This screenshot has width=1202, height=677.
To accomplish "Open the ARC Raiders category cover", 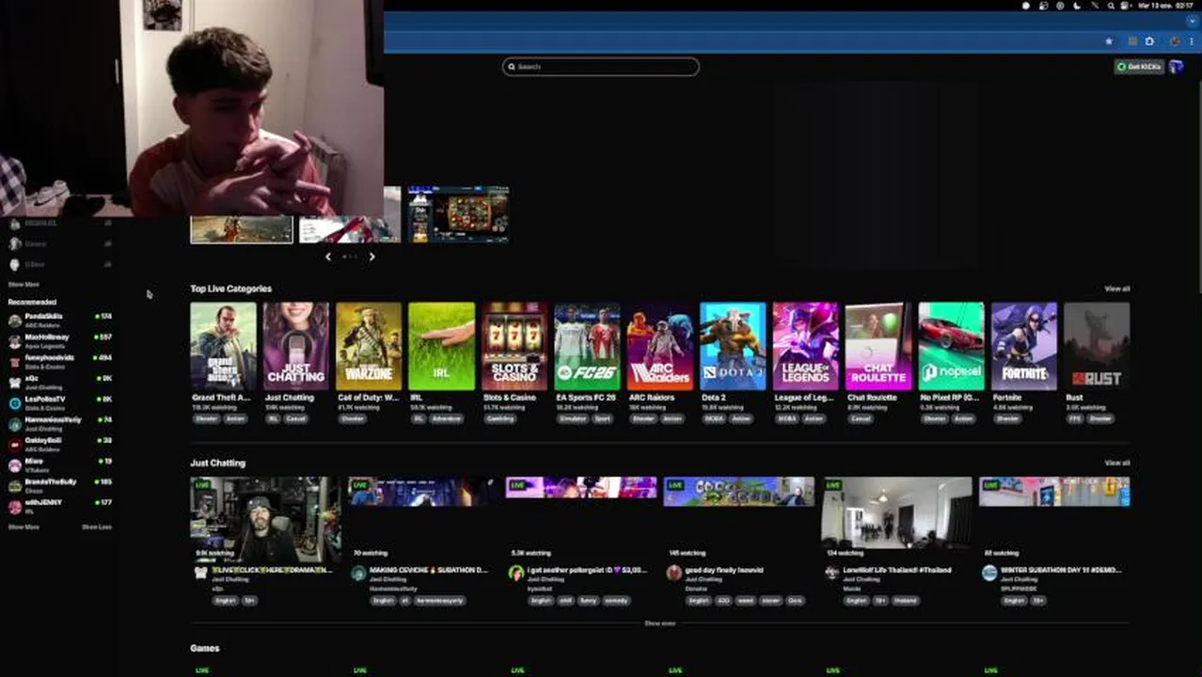I will [x=660, y=346].
